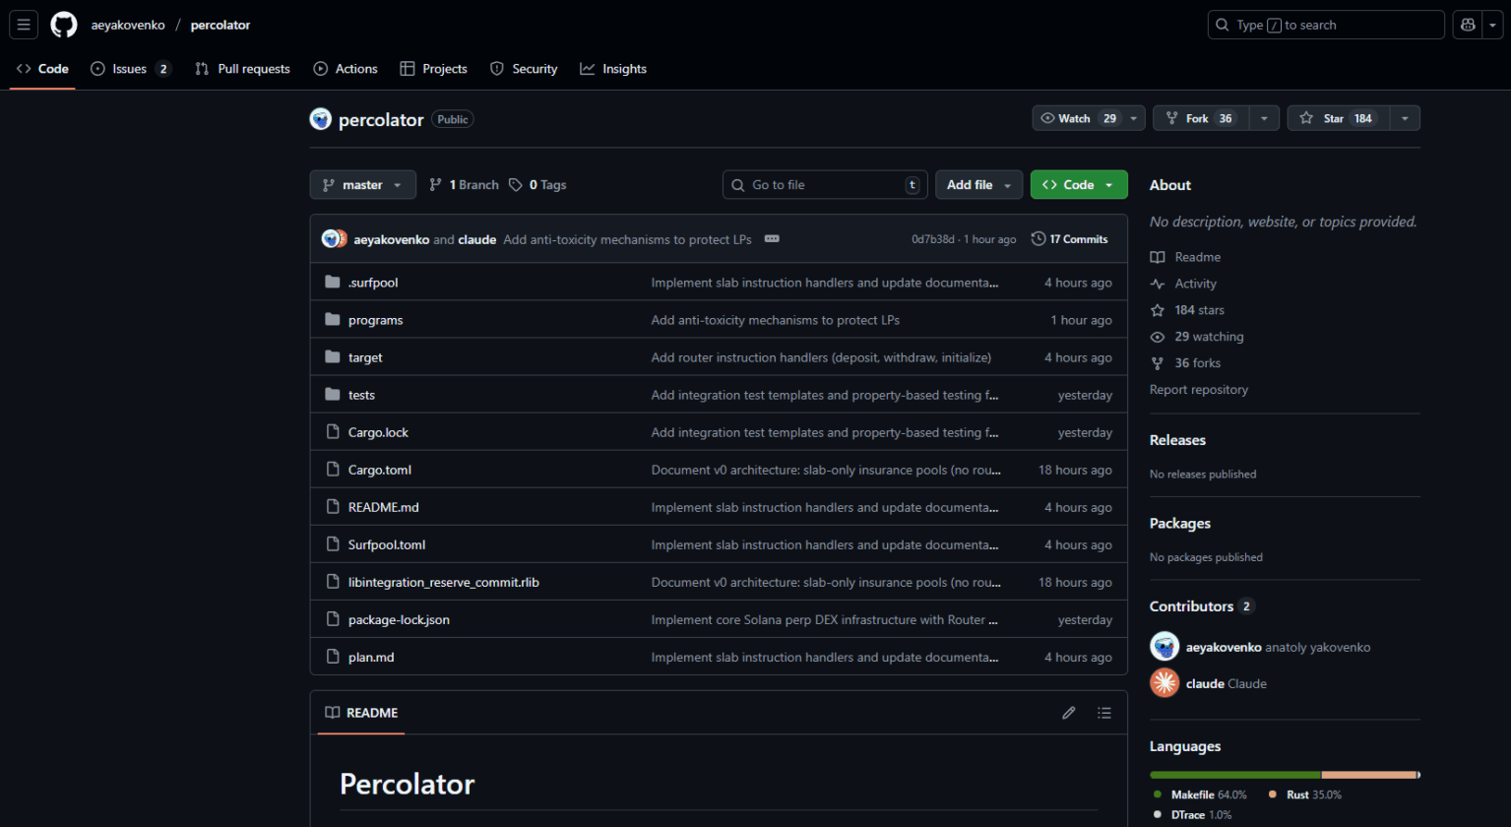Image resolution: width=1511 pixels, height=827 pixels.
Task: Expand the green Code dropdown button
Action: coord(1078,185)
